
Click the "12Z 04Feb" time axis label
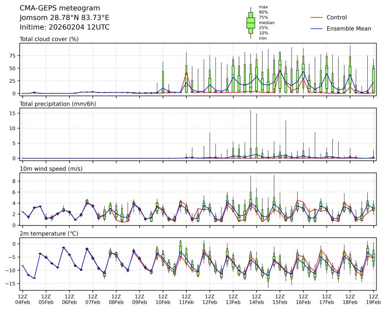click(x=23, y=299)
